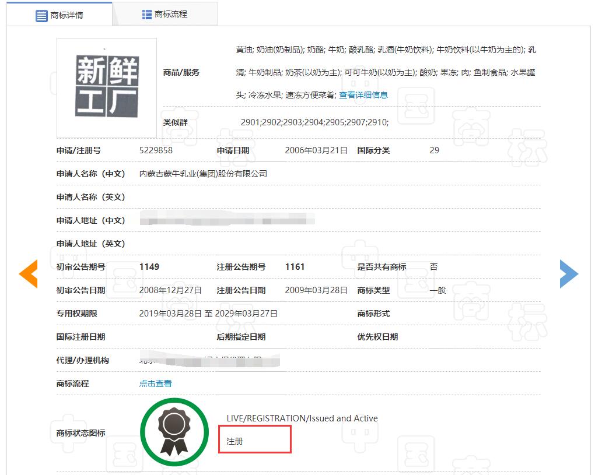Open the 新鲜工厂 trademark image
Screen dimensions: 595x475
click(107, 88)
